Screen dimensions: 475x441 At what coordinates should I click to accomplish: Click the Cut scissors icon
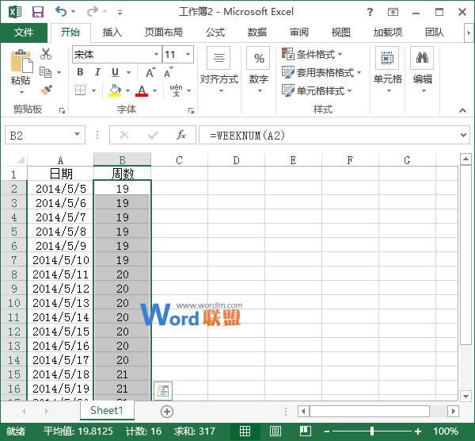[45, 54]
